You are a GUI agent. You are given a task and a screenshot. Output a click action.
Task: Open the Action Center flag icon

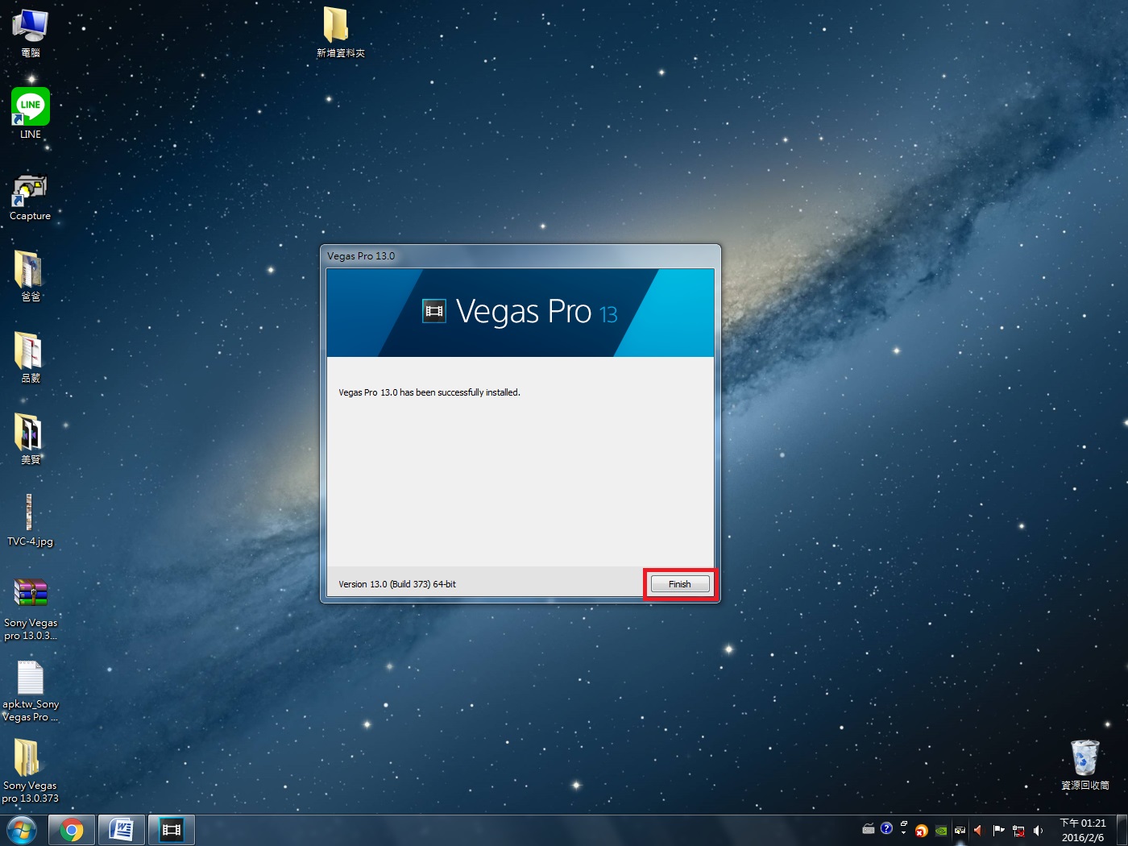click(x=998, y=831)
